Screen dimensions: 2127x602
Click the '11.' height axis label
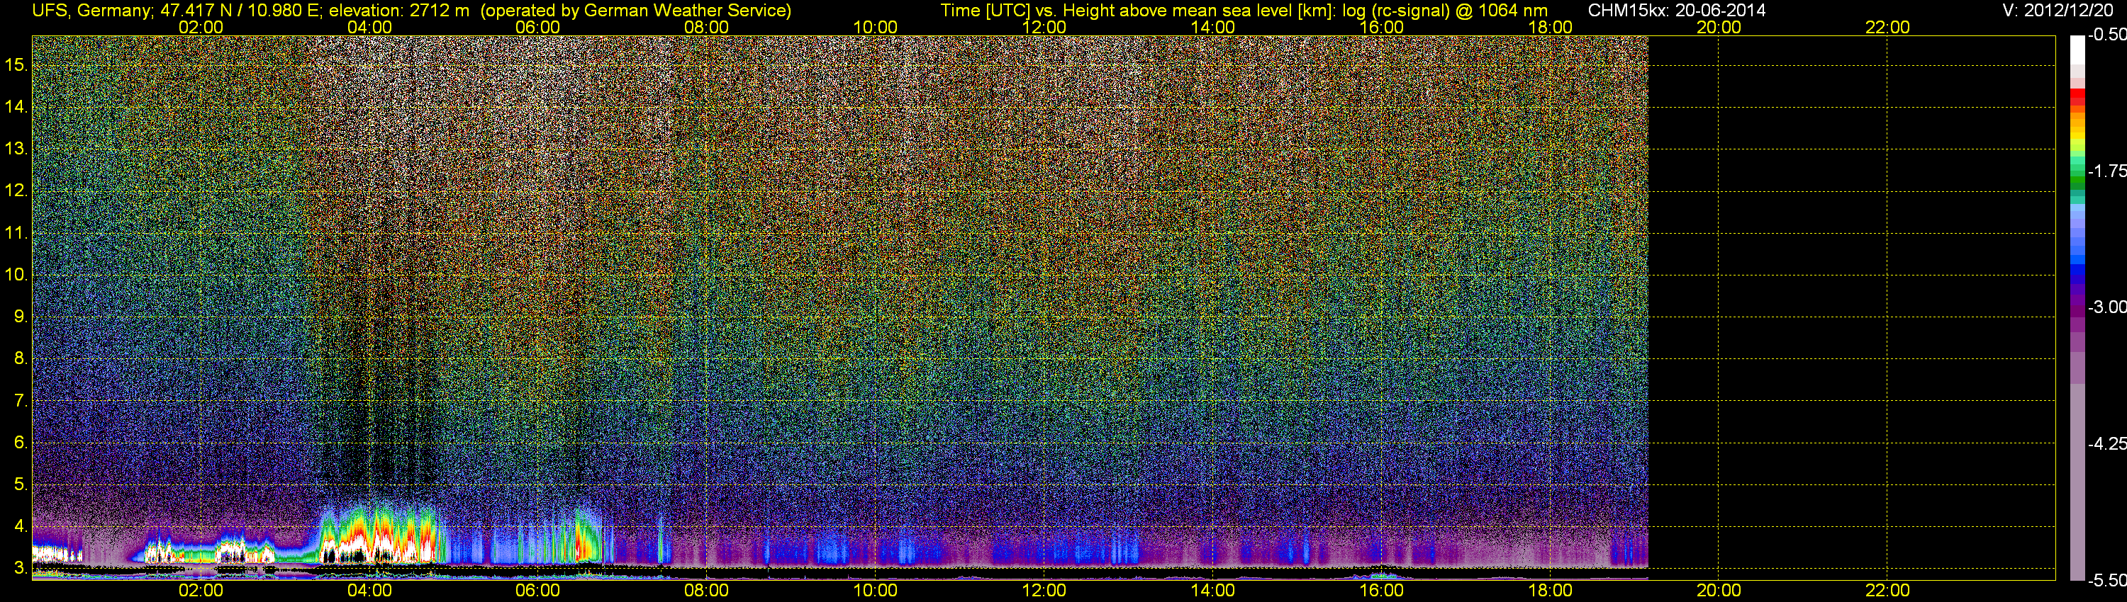(16, 234)
